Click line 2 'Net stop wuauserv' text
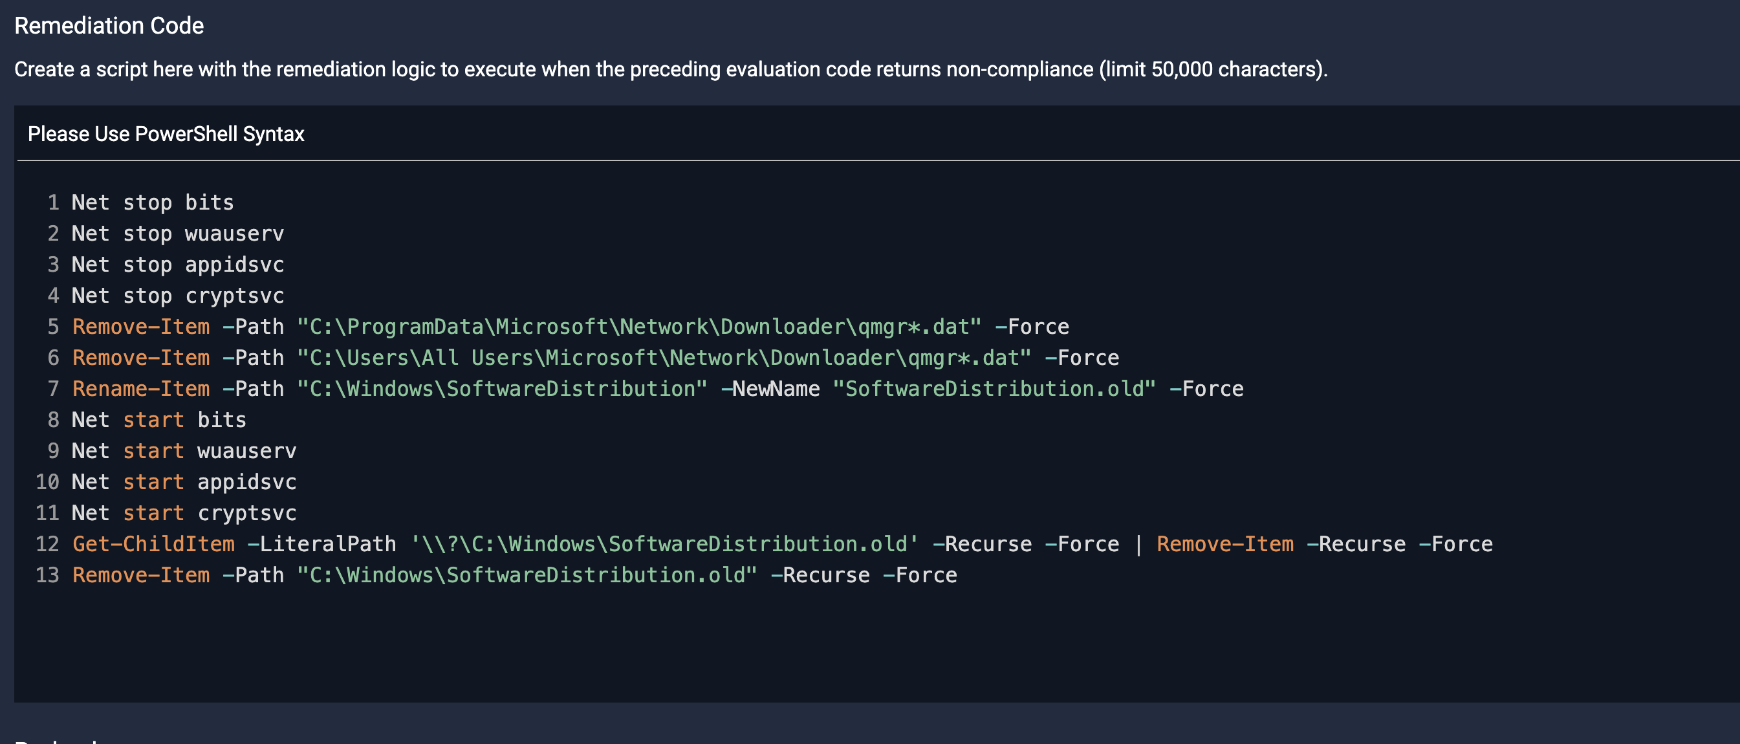The width and height of the screenshot is (1740, 744). [x=178, y=234]
